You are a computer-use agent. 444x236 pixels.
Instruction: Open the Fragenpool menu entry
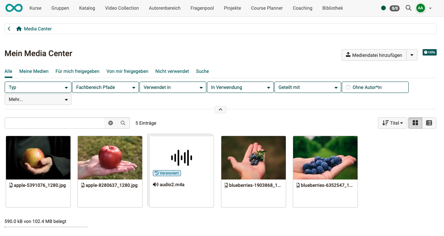202,8
